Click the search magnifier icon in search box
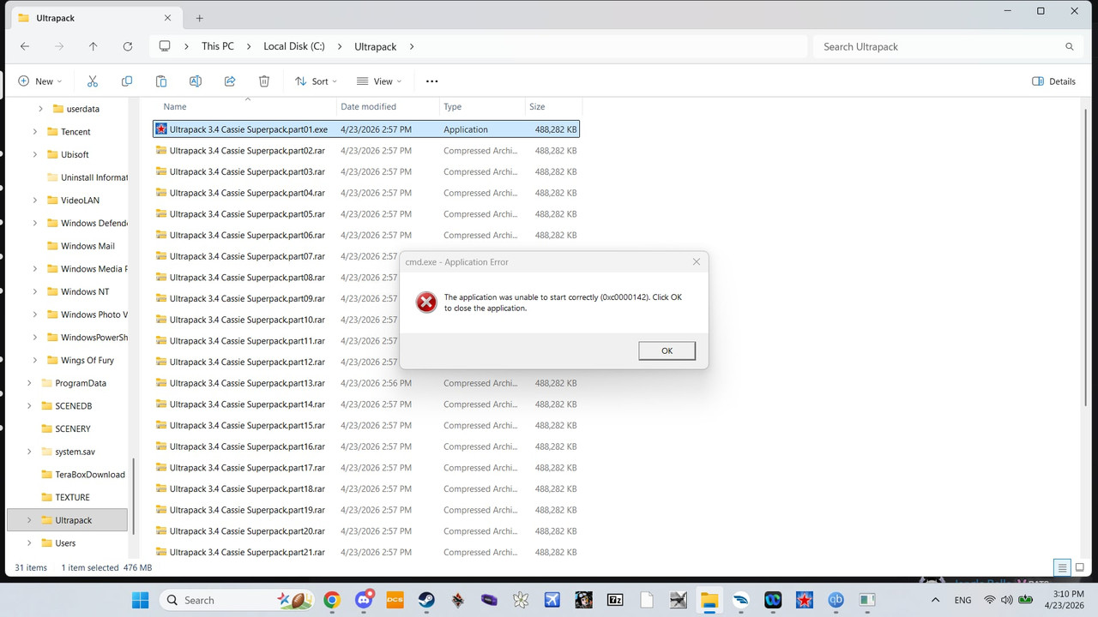 tap(1070, 46)
